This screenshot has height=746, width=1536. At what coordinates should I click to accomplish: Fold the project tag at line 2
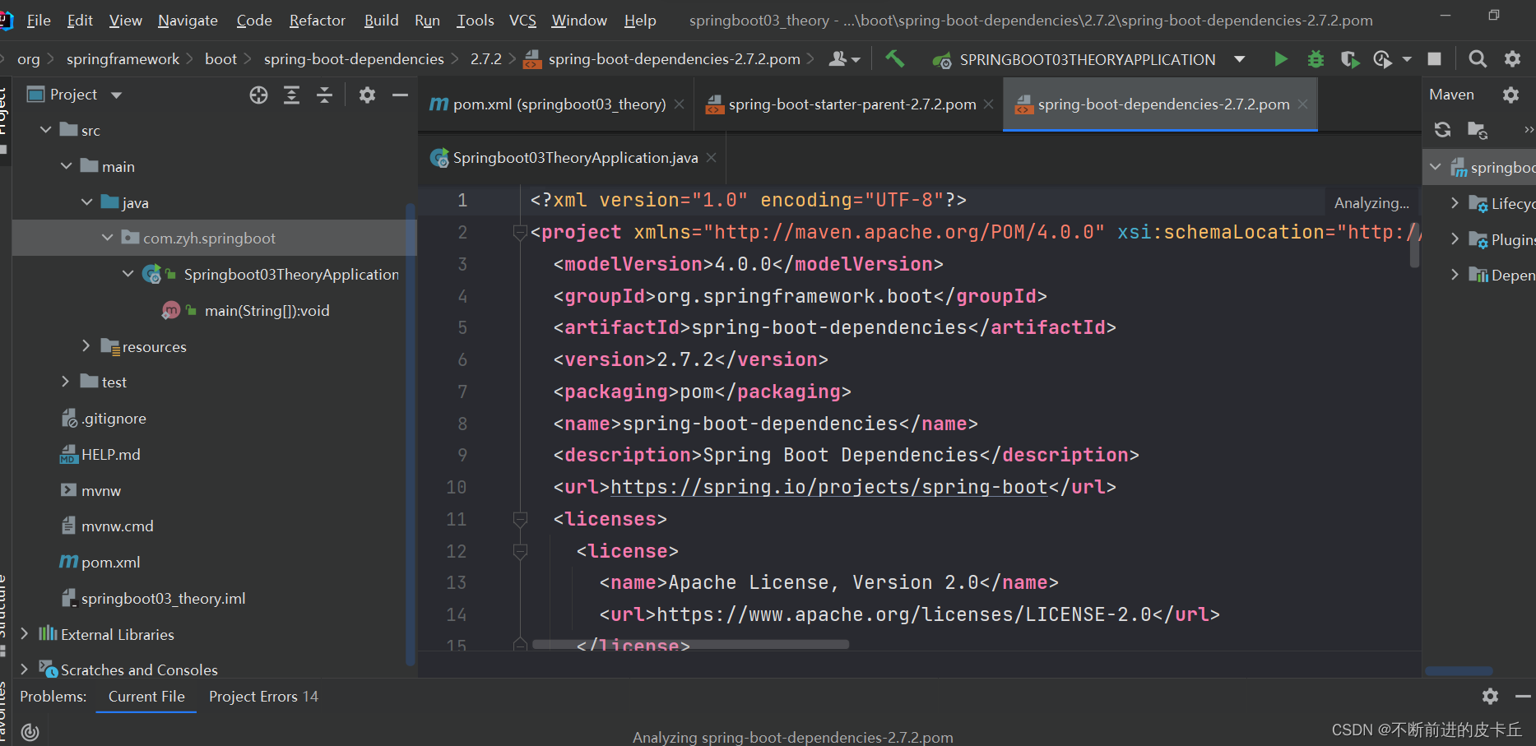click(x=520, y=233)
